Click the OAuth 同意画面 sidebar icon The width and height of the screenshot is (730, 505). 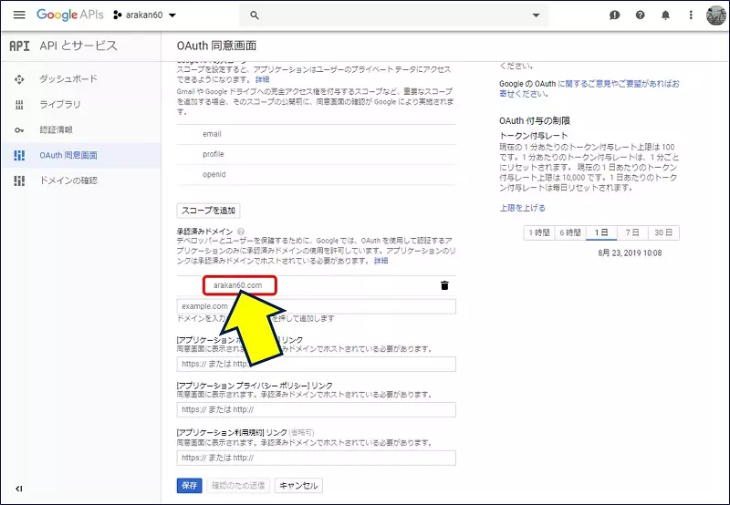(x=19, y=155)
